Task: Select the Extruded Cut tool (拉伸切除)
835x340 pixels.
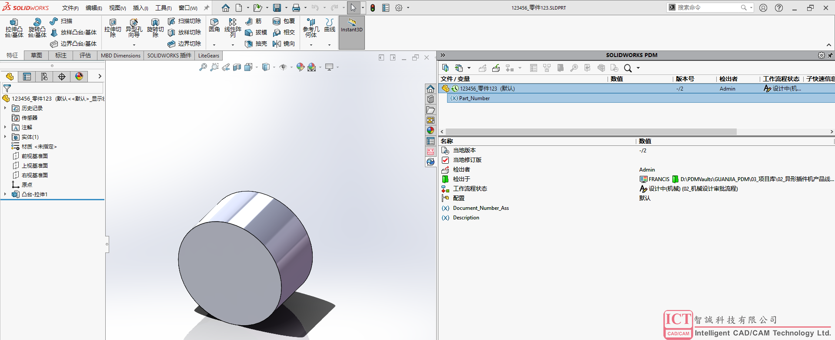Action: click(x=113, y=28)
